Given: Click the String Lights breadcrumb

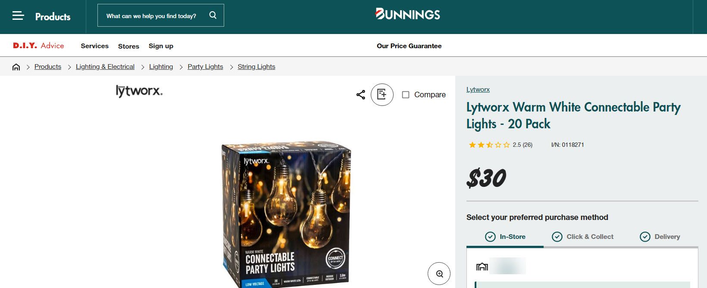Looking at the screenshot, I should (257, 67).
